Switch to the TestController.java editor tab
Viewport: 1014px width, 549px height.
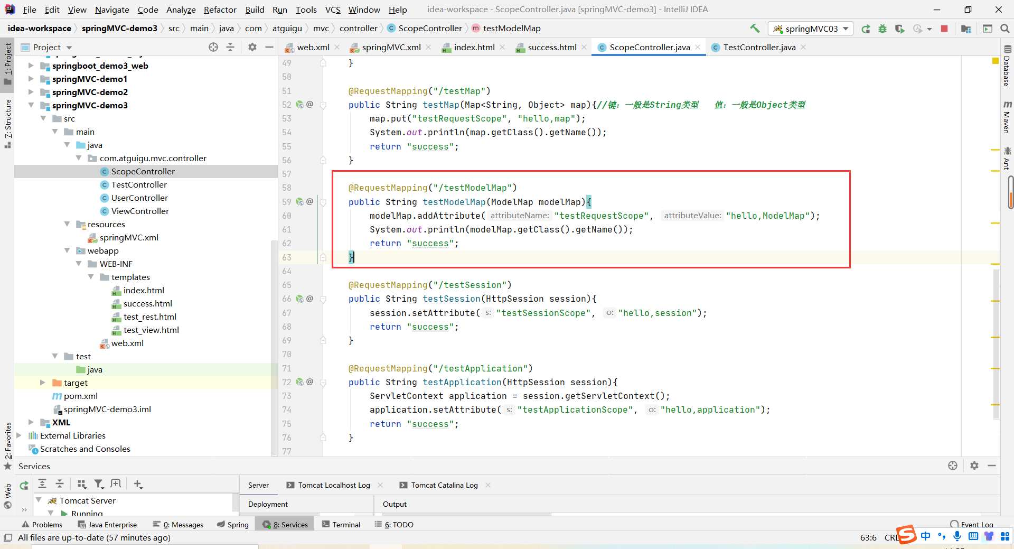[x=759, y=47]
